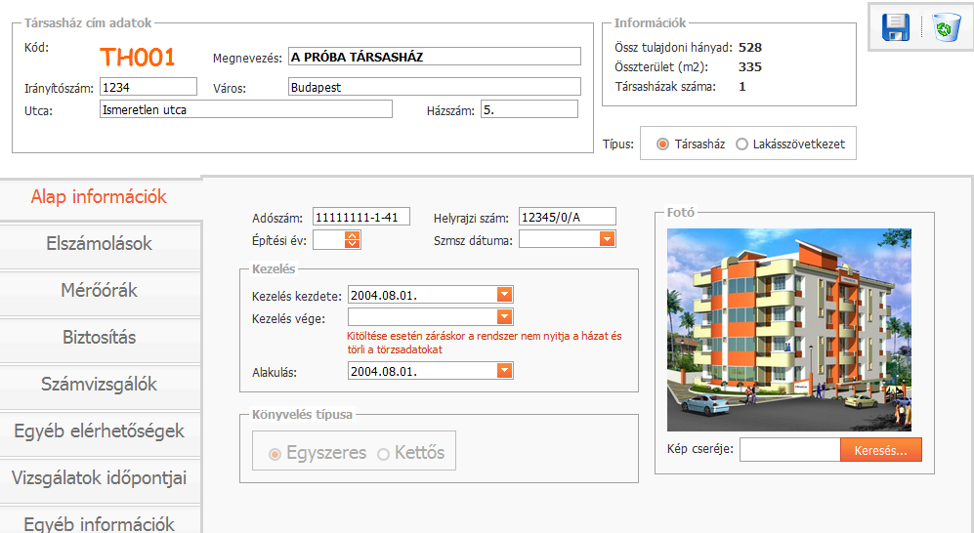The width and height of the screenshot is (974, 533).
Task: Choose Kettős bookkeeping type
Action: [x=383, y=454]
